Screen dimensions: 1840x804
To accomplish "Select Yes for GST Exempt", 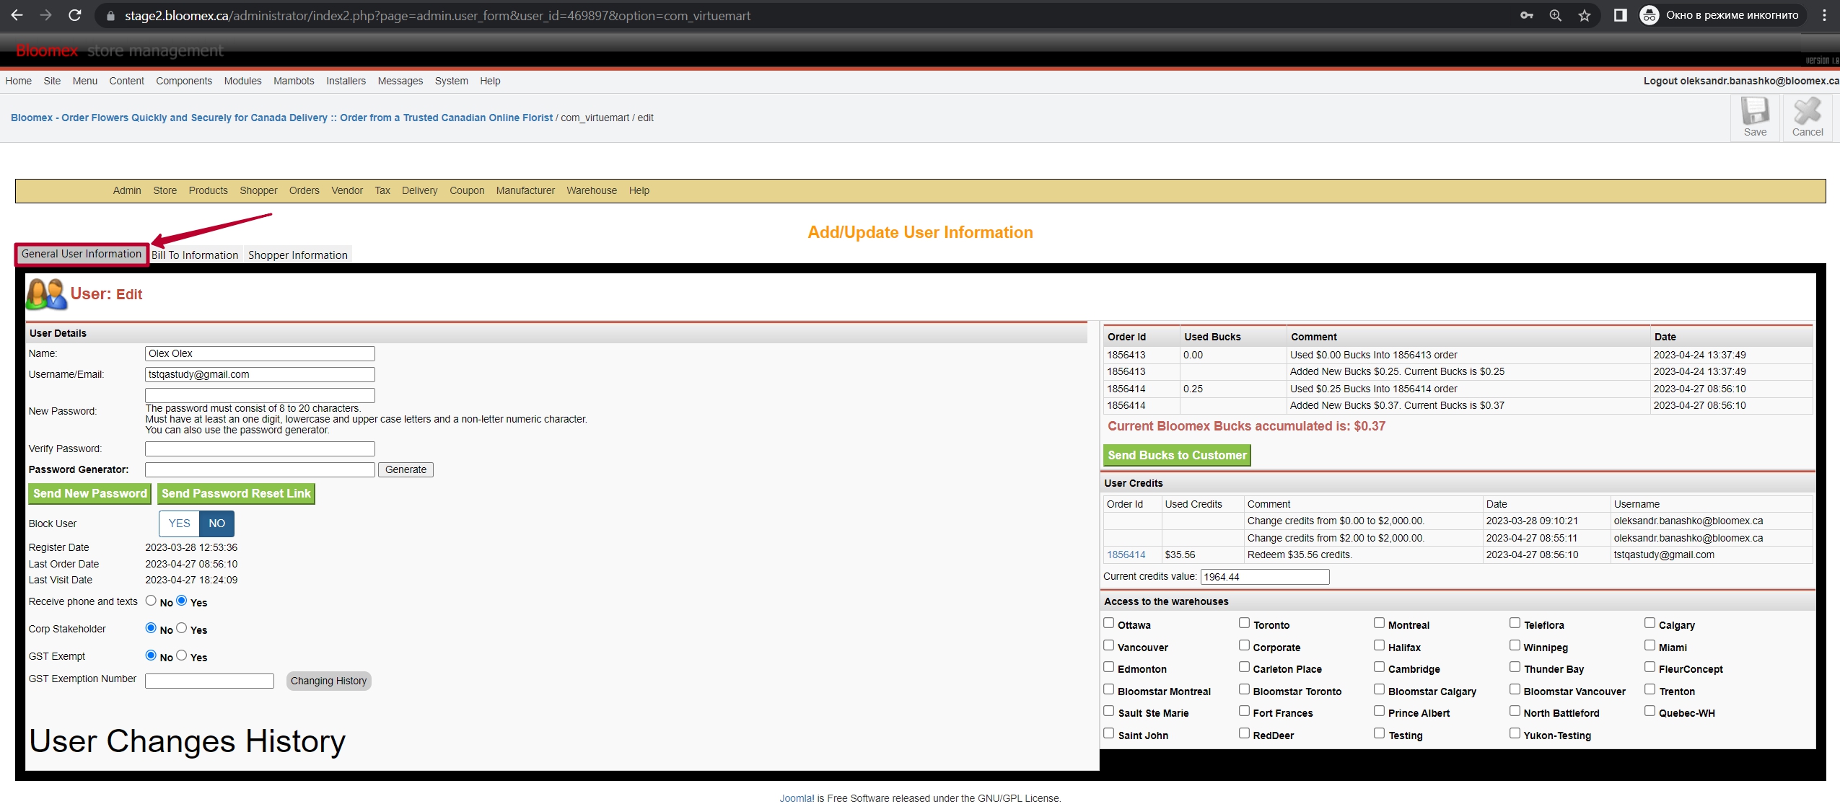I will [182, 655].
